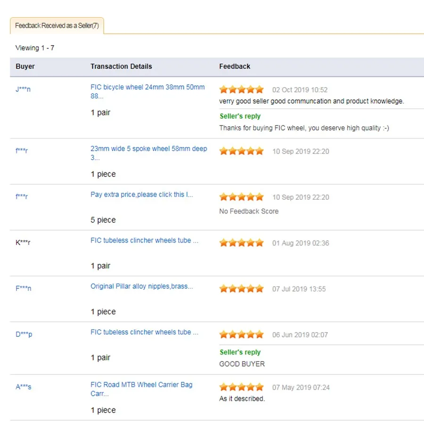Image resolution: width=424 pixels, height=424 pixels.
Task: Open the Pay extra price product link
Action: [142, 195]
